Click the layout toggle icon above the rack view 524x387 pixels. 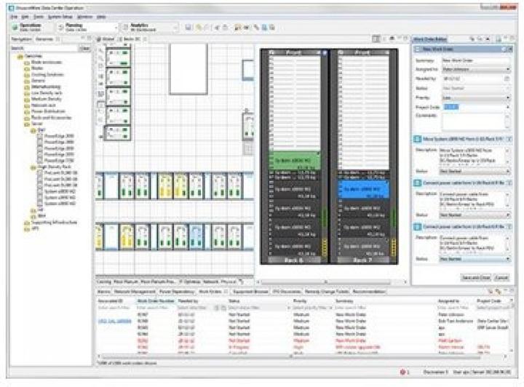376,39
